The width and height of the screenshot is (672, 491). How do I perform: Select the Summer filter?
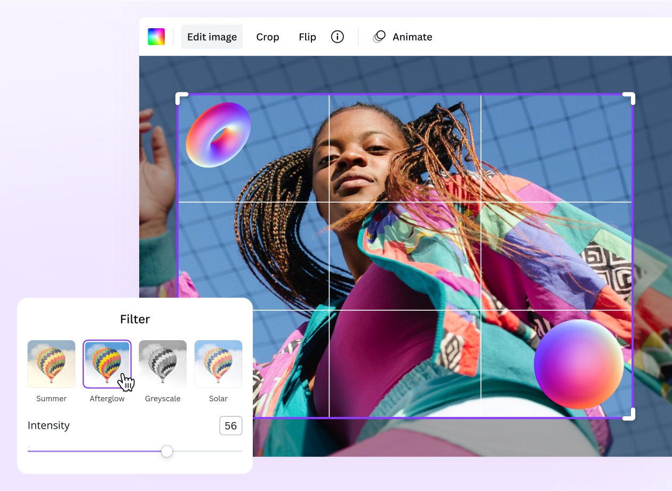[x=51, y=364]
